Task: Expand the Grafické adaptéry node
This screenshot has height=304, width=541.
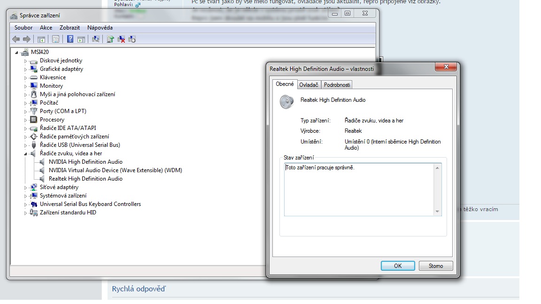Action: pyautogui.click(x=25, y=69)
